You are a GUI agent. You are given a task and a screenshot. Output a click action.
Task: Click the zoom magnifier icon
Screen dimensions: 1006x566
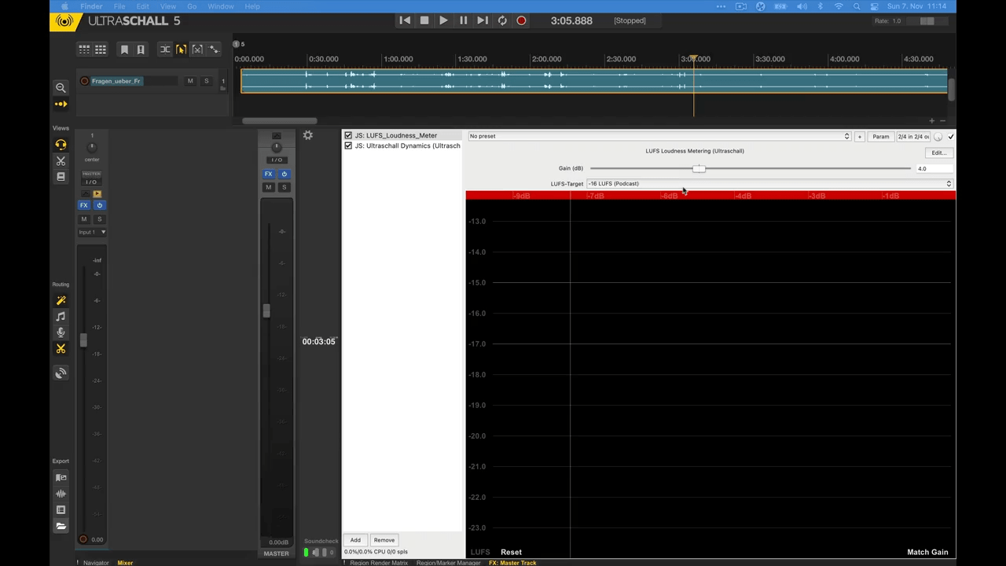[x=61, y=88]
